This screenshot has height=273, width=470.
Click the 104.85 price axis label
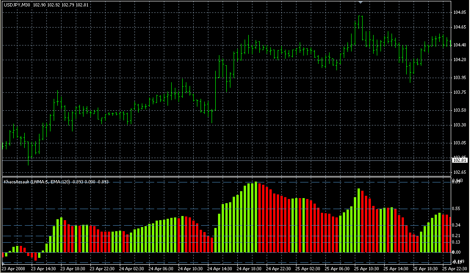tap(460, 12)
